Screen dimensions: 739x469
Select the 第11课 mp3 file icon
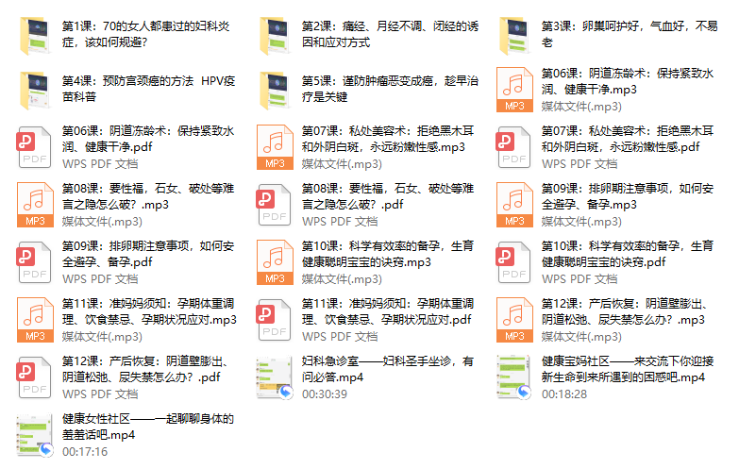35,320
